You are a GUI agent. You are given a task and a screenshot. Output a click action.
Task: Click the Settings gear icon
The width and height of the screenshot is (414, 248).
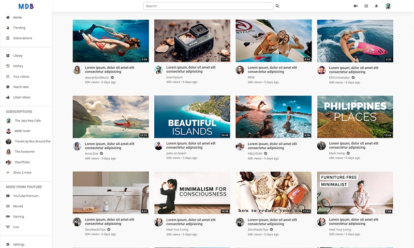[x=8, y=244]
